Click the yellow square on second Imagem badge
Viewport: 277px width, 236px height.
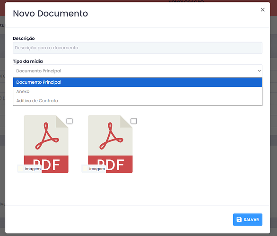(85, 169)
